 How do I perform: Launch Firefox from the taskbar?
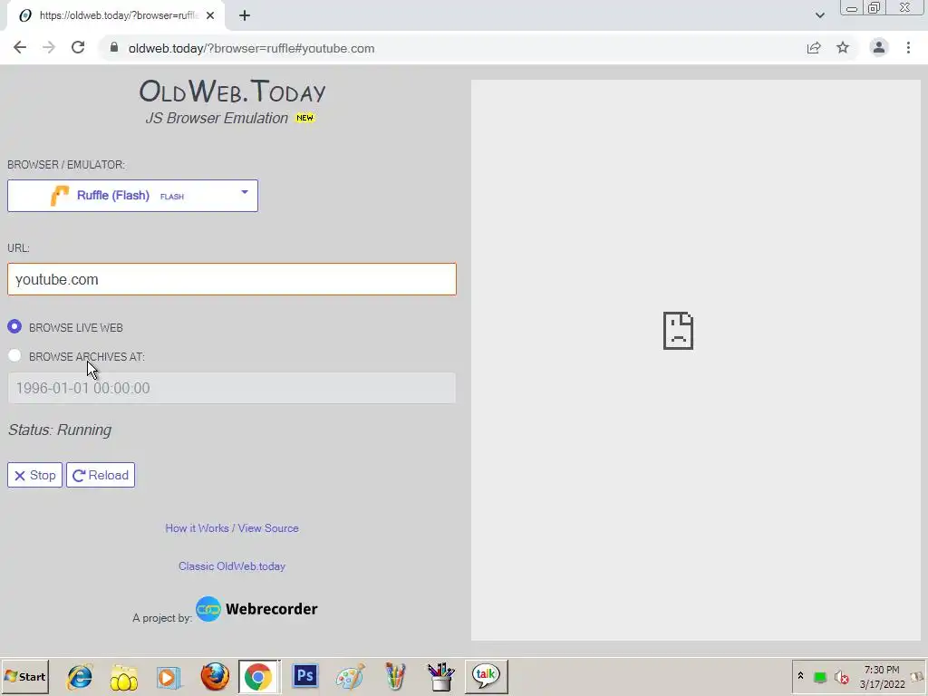coord(215,677)
